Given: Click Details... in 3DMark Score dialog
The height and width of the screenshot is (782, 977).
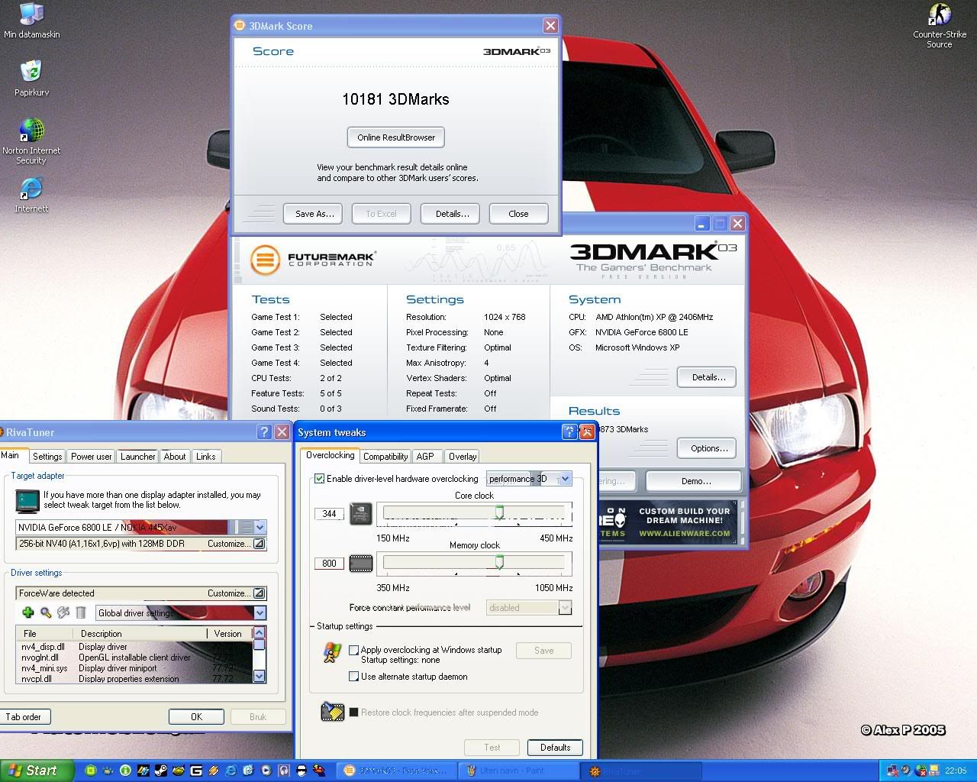Looking at the screenshot, I should (x=452, y=214).
